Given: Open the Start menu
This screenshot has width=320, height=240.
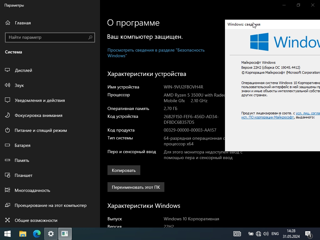Looking at the screenshot, I should pos(7,234).
